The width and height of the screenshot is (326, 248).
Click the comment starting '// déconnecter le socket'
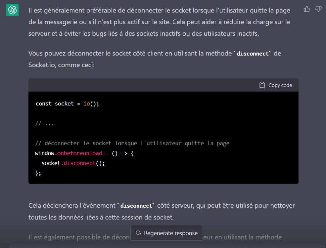132,144
